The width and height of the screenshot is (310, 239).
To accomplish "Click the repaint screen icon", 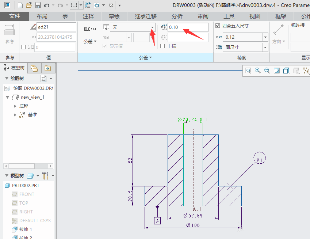I will (276, 71).
